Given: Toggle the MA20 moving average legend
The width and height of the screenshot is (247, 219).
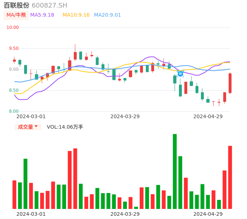Looking at the screenshot, I should click(107, 15).
